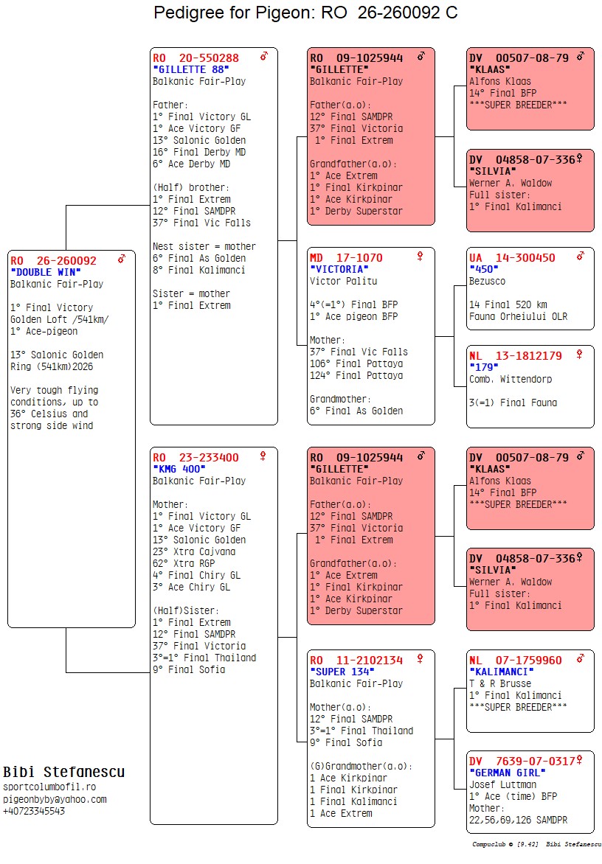This screenshot has width=602, height=864.
Task: Click the female symbol beside NL 13-1812179
Action: point(579,355)
